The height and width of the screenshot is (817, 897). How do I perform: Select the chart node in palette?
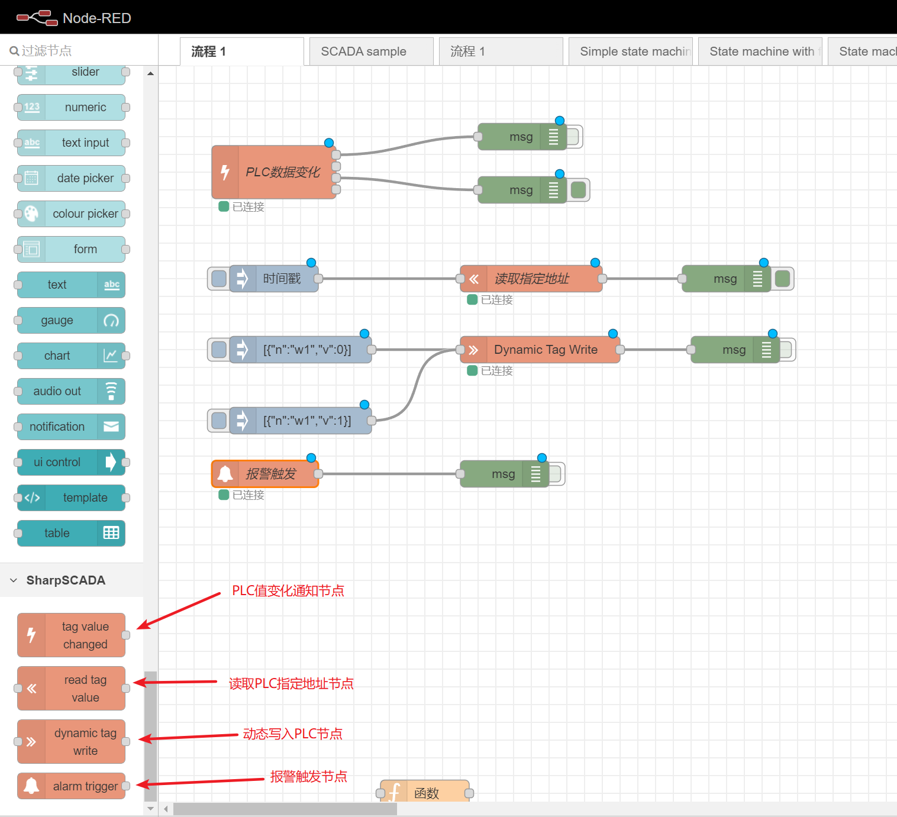click(x=71, y=356)
